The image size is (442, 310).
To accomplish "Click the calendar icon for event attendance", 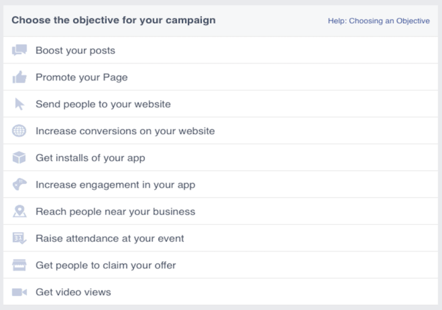I will (x=19, y=238).
